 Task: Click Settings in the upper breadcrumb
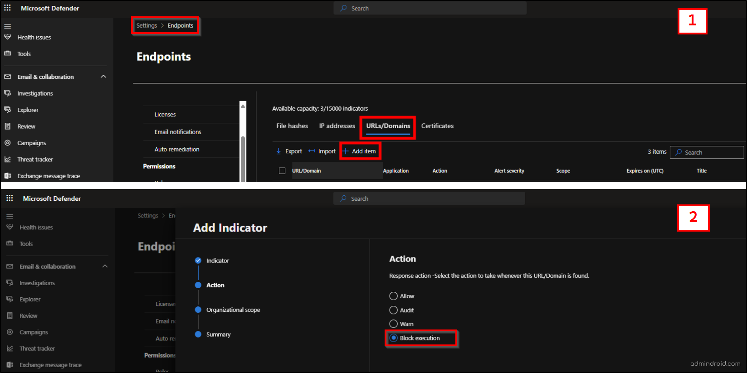(x=146, y=26)
